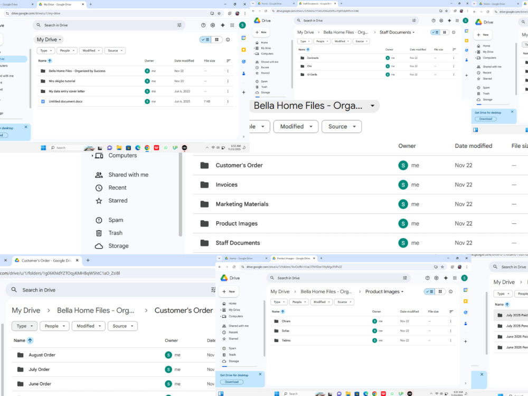
Task: Open Starred in the enlarged sidebar
Action: coord(112,201)
